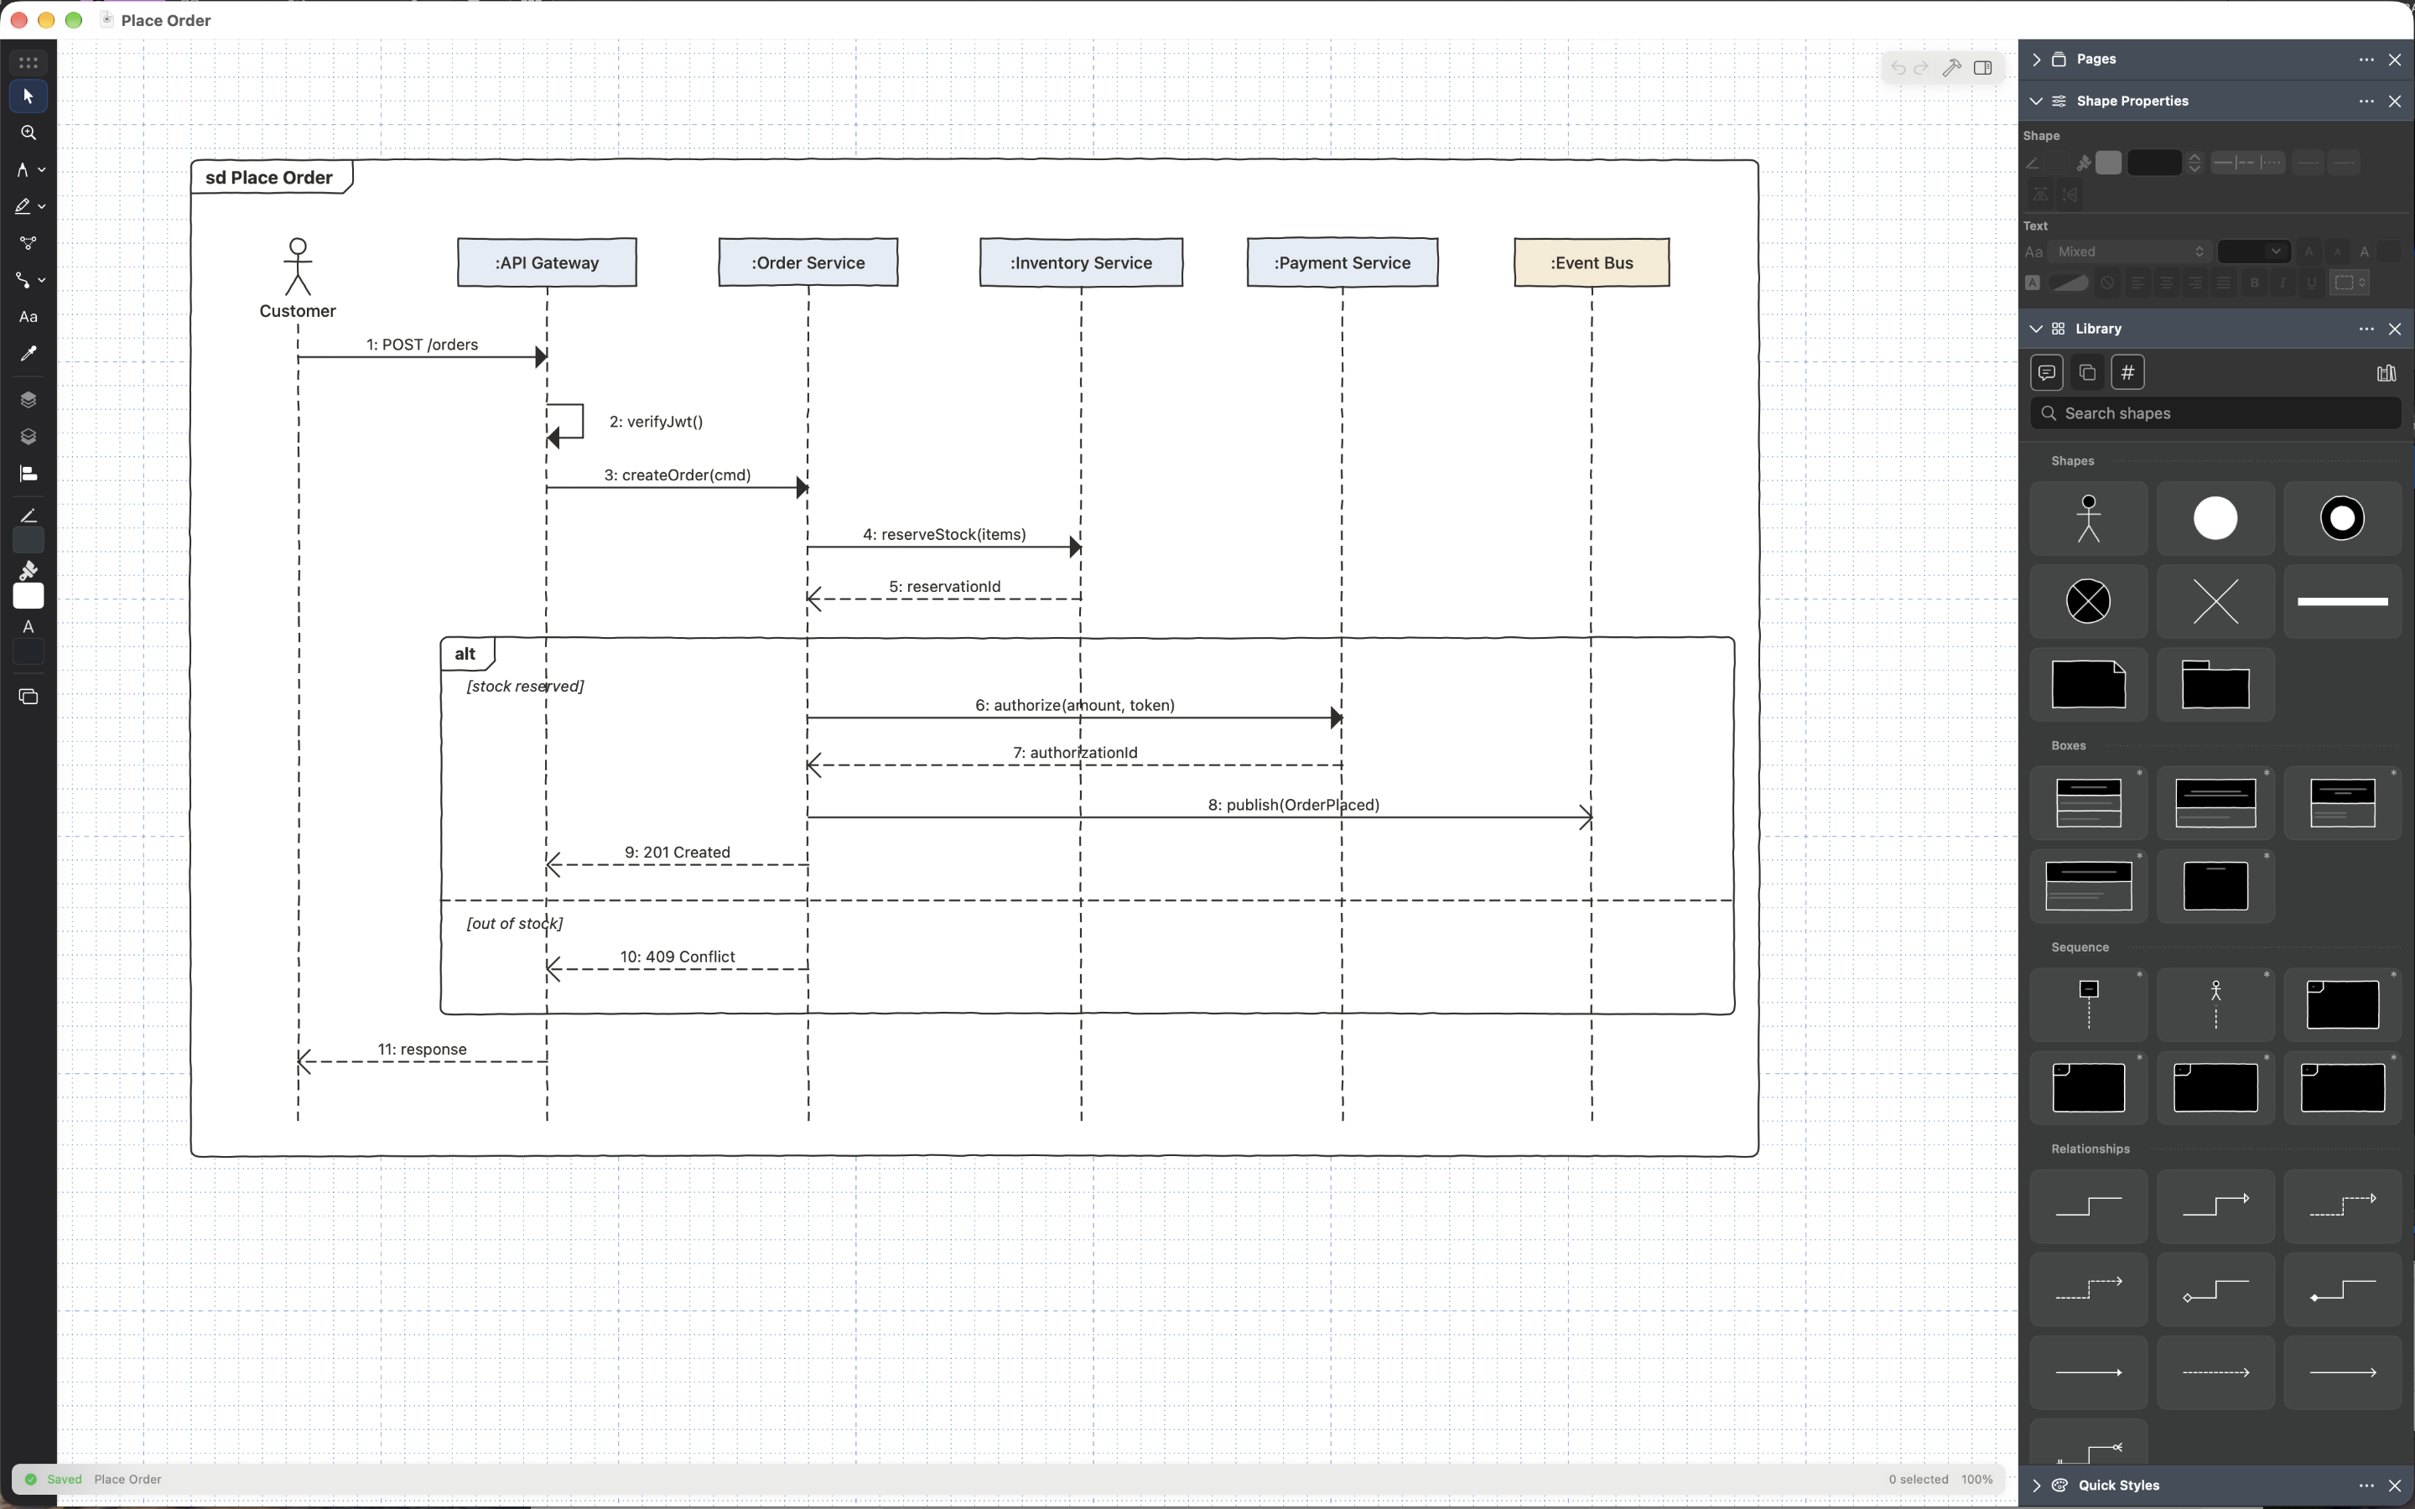Toggle the sidebar panel visibility icon
The height and width of the screenshot is (1509, 2415).
coord(1983,68)
